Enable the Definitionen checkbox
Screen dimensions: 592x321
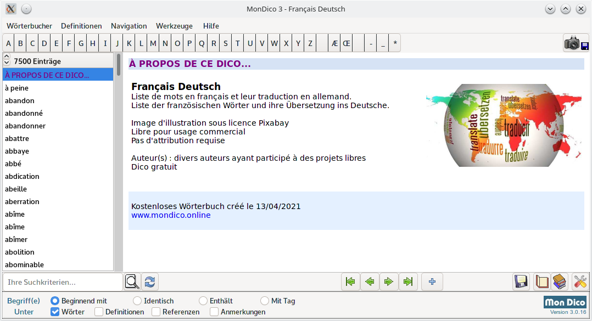(99, 312)
